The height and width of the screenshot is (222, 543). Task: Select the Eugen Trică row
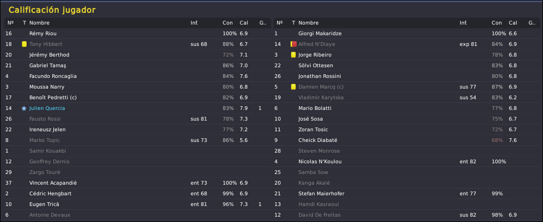click(137, 204)
